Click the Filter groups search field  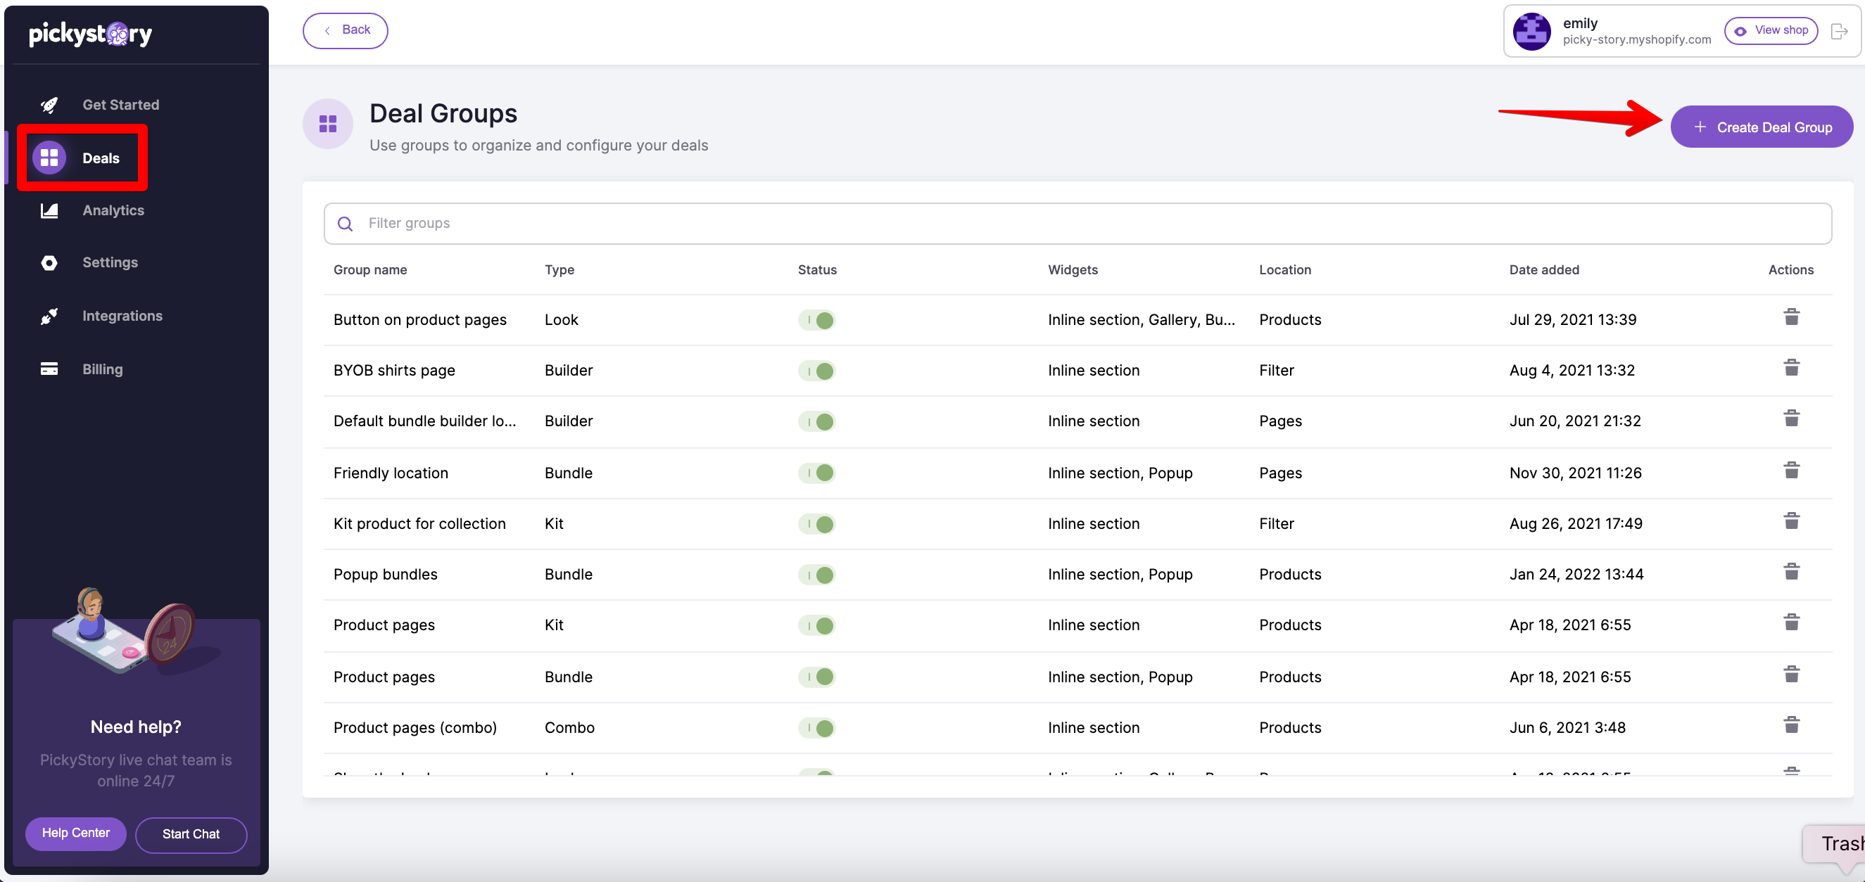coord(1077,224)
